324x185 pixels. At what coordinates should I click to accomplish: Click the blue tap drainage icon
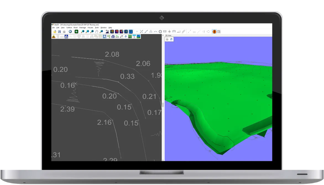pyautogui.click(x=104, y=37)
